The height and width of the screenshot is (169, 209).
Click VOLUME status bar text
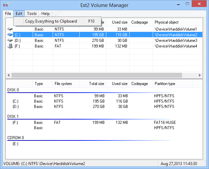[x=44, y=164]
